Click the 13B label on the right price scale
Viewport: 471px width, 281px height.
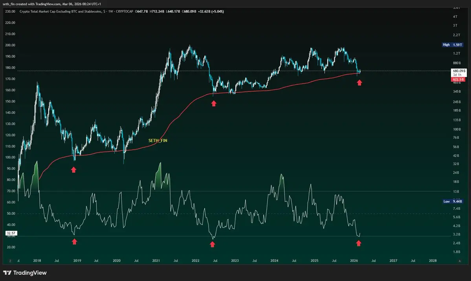[456, 192]
